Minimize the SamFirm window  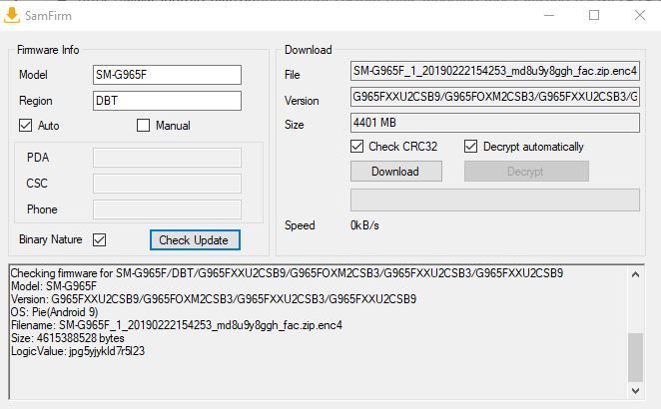549,15
